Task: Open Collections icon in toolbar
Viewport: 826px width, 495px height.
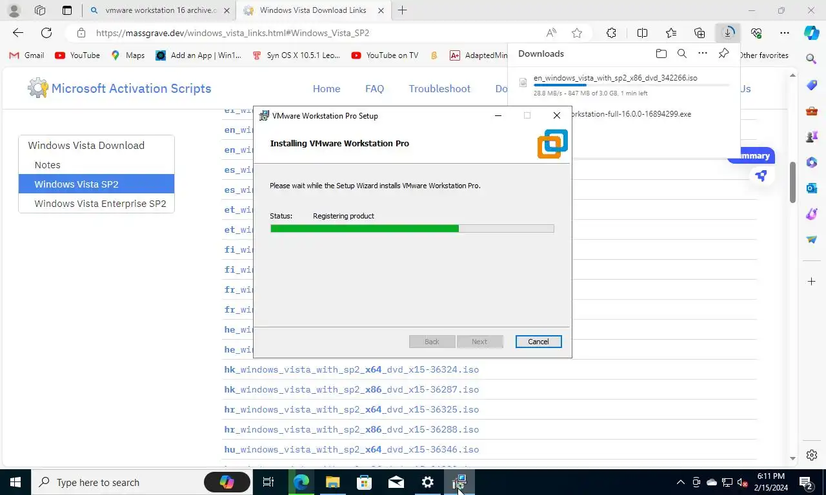Action: (x=700, y=33)
